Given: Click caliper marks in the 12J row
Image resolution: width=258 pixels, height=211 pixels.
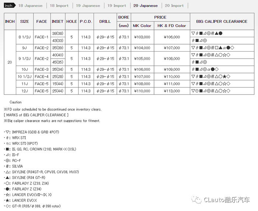Looking at the screenshot, I should pos(211,91).
